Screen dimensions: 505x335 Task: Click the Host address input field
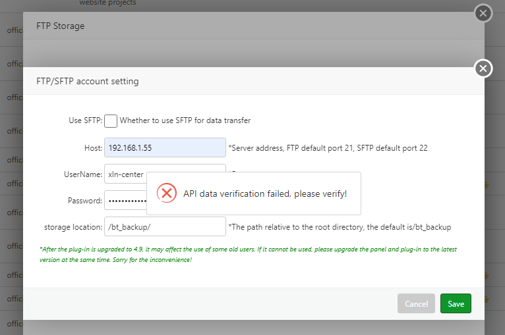[165, 148]
